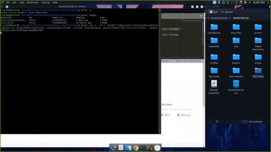Select the Test Suites folder
Image resolution: width=271 pixels, height=152 pixels.
click(258, 72)
